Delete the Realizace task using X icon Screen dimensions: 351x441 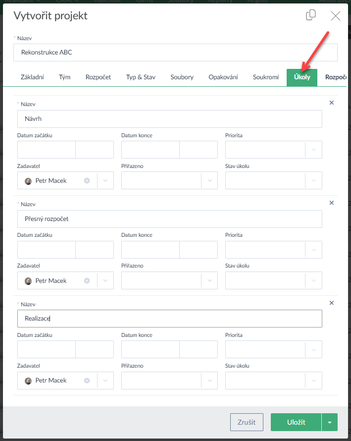(332, 303)
